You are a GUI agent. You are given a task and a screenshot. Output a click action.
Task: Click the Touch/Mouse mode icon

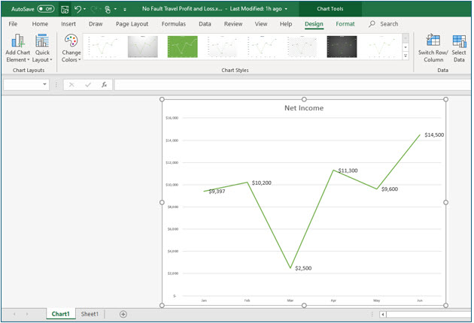point(108,9)
